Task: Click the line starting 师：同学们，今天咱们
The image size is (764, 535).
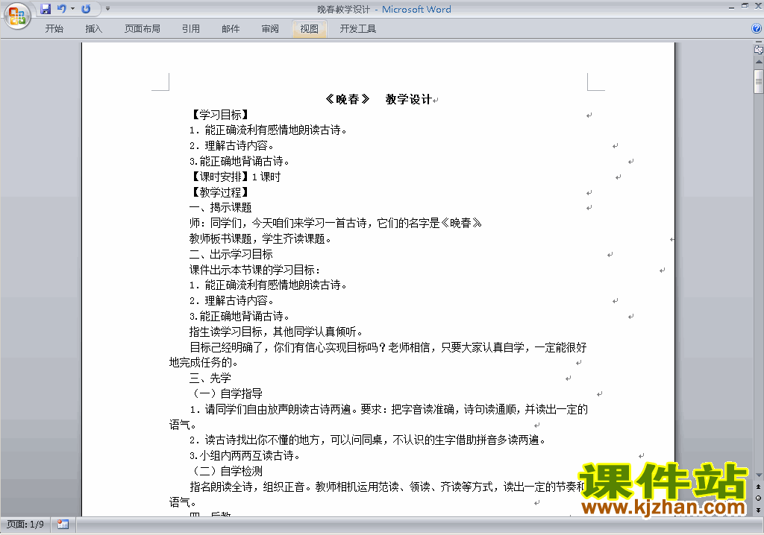Action: coord(336,223)
